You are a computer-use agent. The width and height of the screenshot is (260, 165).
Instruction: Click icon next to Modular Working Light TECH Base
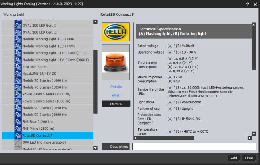point(18,39)
